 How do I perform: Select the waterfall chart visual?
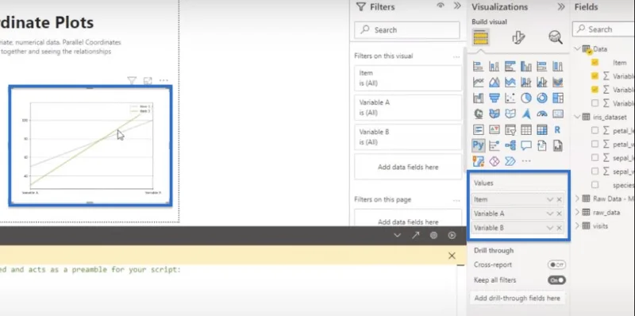click(479, 98)
